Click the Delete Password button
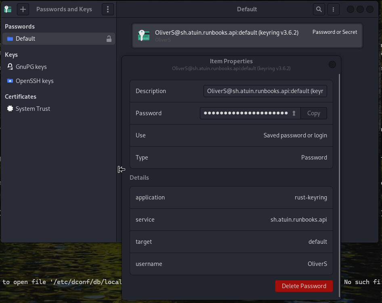Image resolution: width=382 pixels, height=303 pixels. 304,286
